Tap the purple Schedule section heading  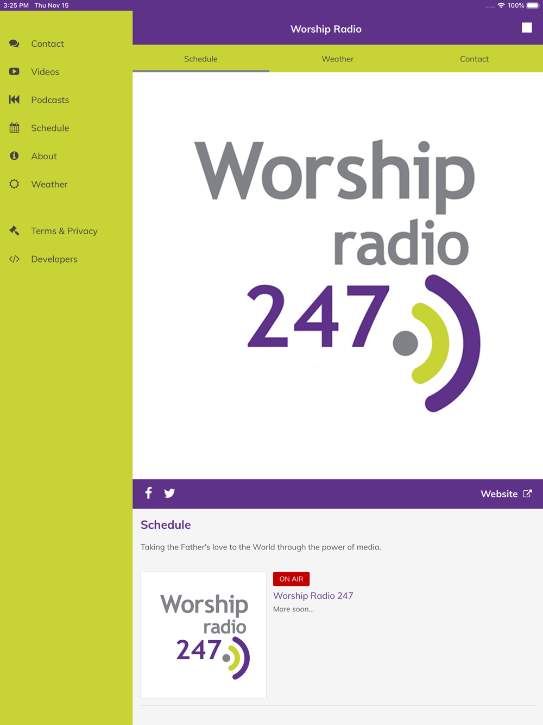(x=166, y=525)
